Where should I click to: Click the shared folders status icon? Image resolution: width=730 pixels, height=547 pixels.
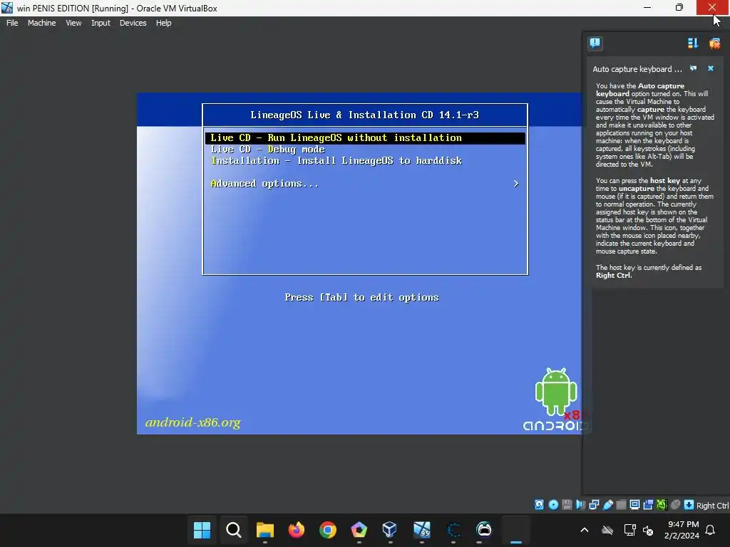pos(621,505)
